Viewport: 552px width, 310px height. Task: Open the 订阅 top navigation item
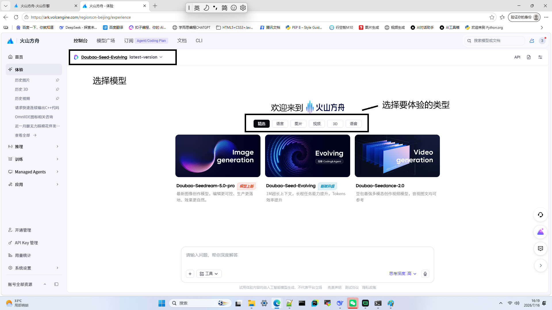(x=129, y=41)
